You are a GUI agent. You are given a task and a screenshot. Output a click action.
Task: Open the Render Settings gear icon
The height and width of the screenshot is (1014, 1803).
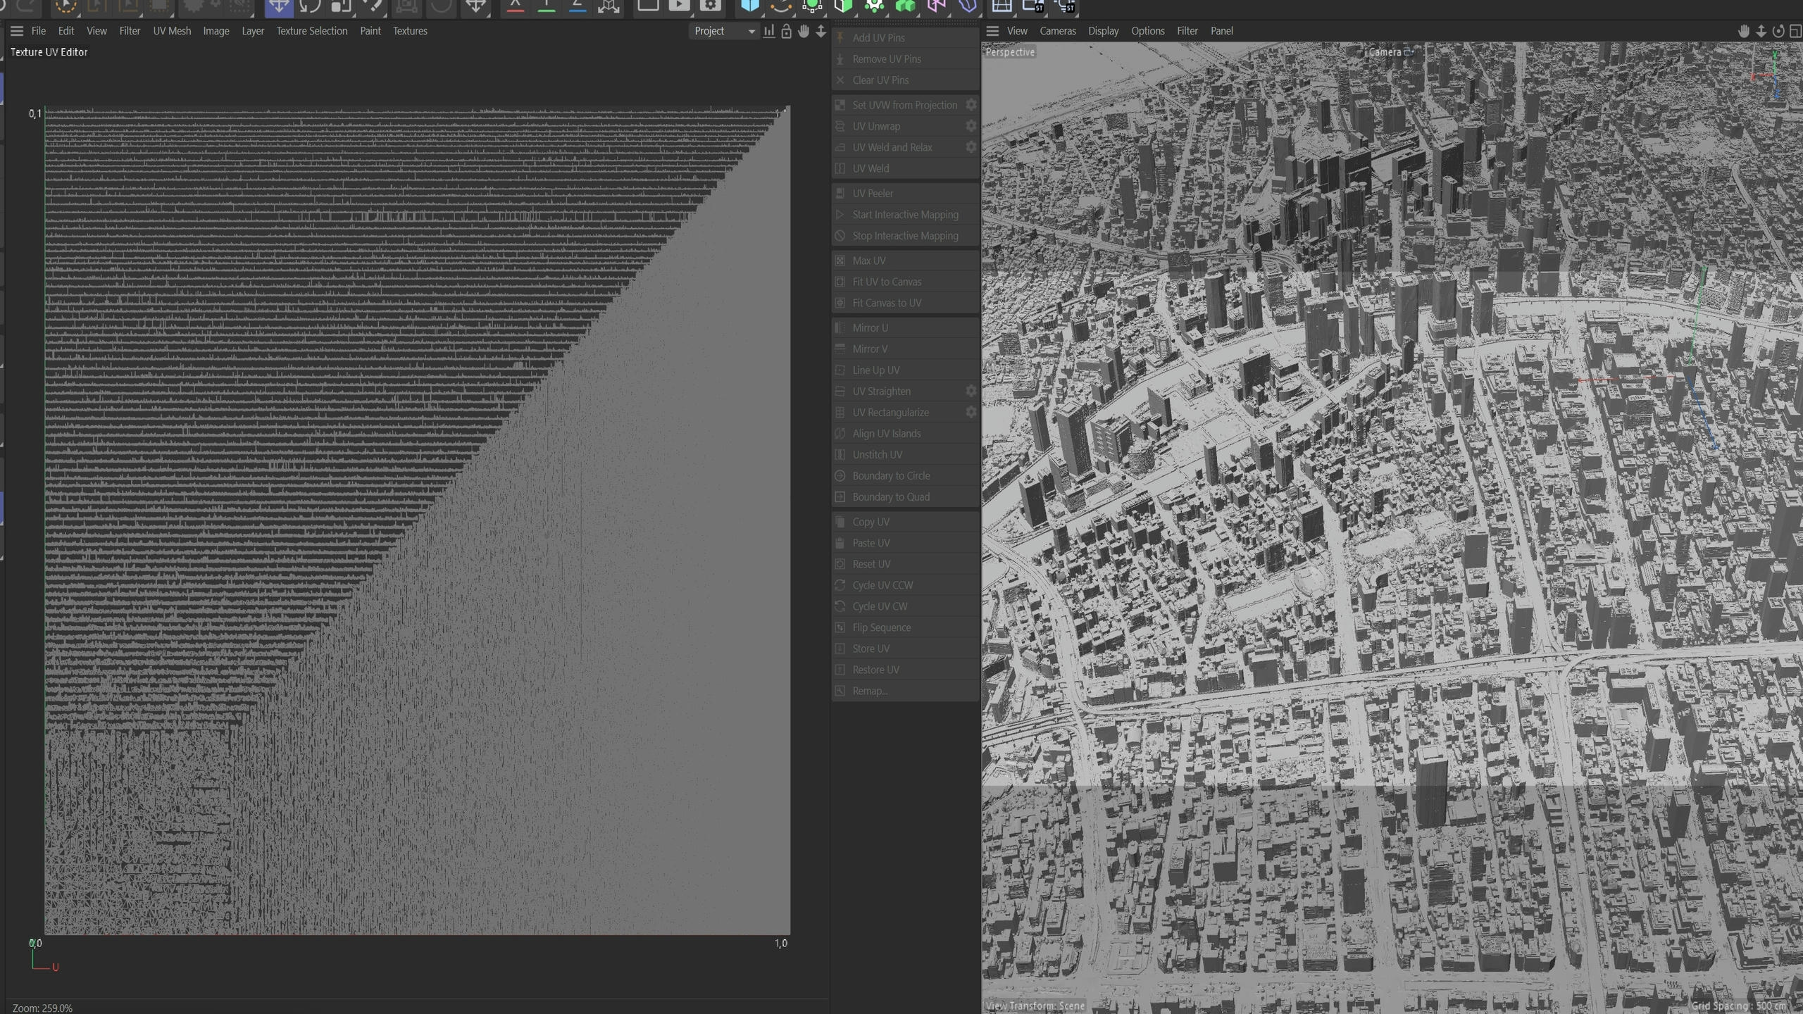[x=710, y=6]
